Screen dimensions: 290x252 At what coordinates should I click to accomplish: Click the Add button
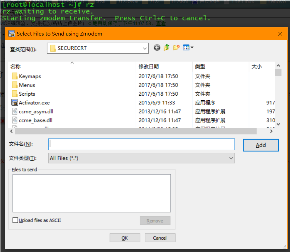tap(261, 145)
